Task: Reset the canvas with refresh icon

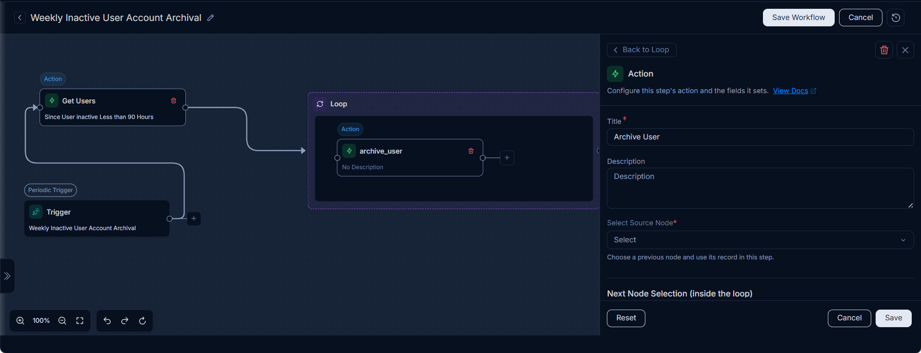Action: pos(142,321)
